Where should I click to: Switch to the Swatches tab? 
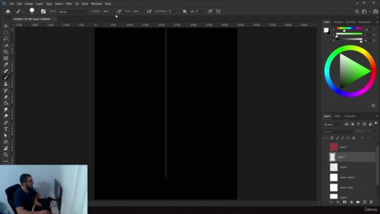pos(338,22)
